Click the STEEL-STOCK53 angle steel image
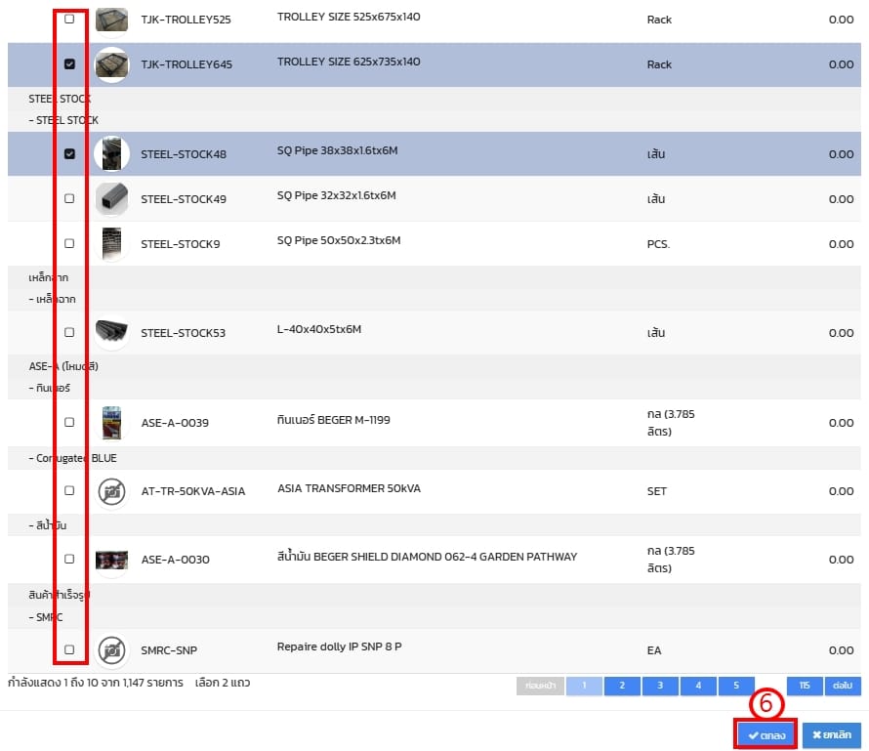Viewport: 869px width, 751px height. (111, 333)
